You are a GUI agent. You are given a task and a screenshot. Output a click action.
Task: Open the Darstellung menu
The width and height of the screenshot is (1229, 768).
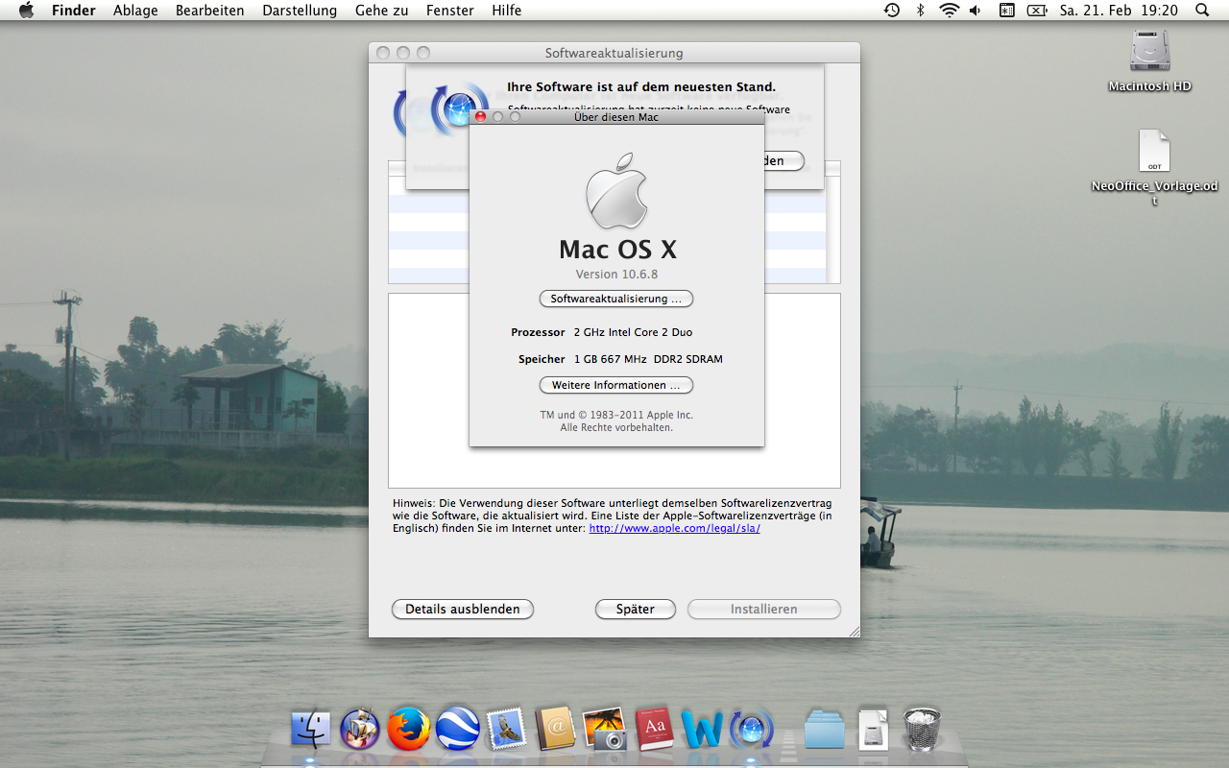[300, 11]
